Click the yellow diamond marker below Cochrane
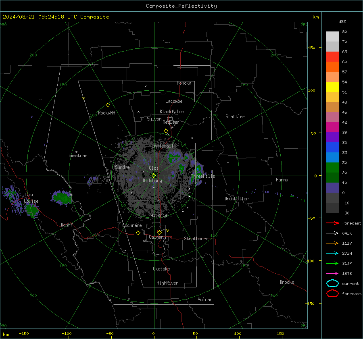The image size is (363, 339). pos(138,233)
